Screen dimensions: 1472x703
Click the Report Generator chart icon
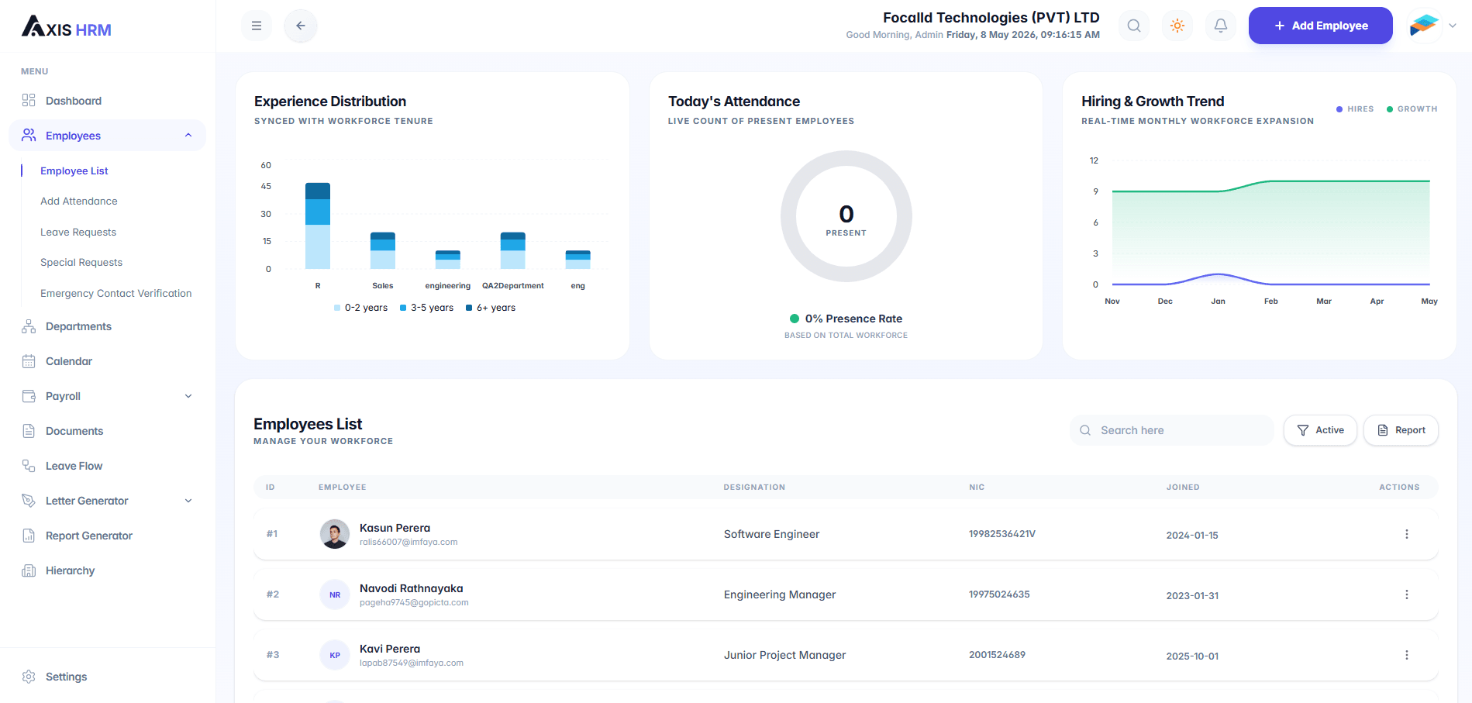pos(29,536)
